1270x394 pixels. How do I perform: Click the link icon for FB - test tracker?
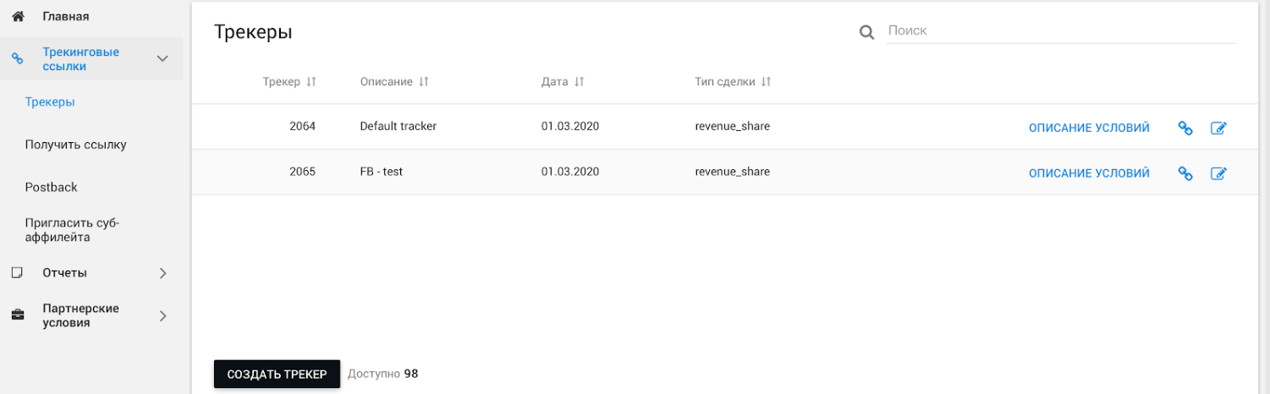tap(1185, 173)
